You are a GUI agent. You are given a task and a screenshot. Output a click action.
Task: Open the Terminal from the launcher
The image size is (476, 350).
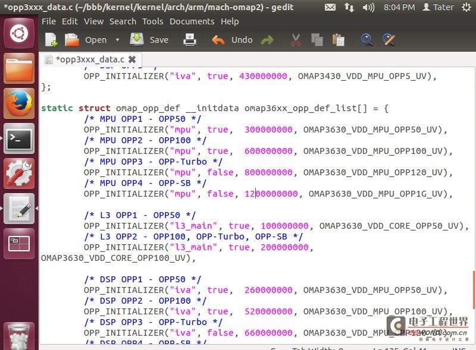[x=19, y=138]
